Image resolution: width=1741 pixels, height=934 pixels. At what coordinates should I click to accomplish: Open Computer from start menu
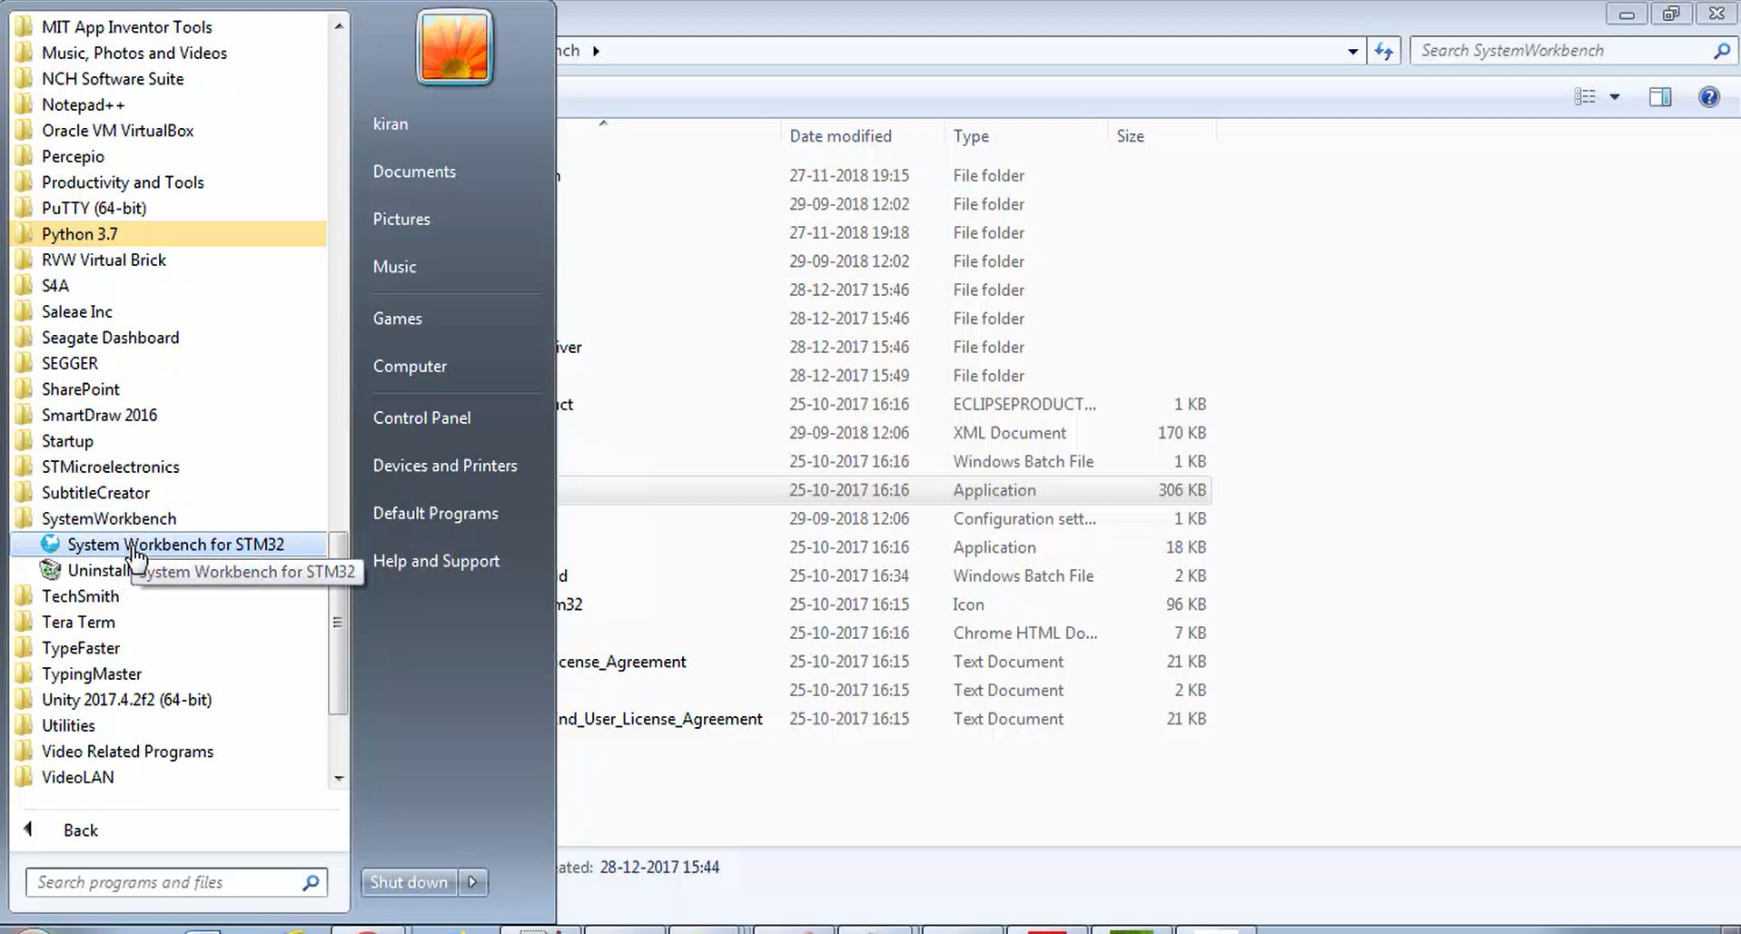coord(410,366)
